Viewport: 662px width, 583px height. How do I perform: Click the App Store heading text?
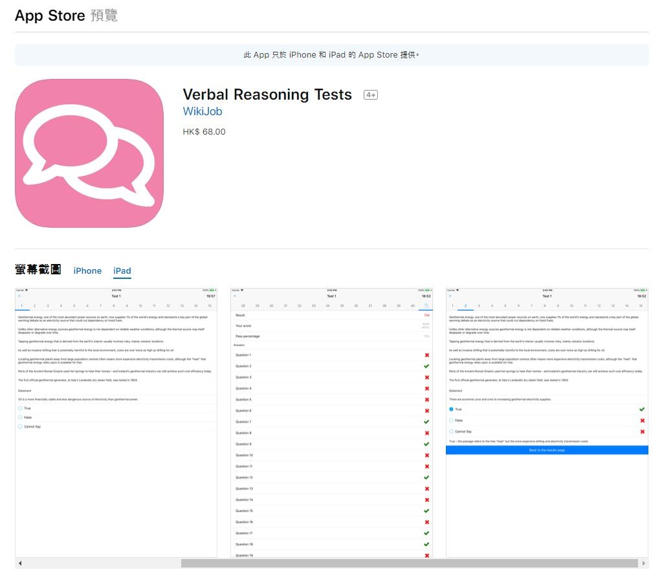pos(50,16)
